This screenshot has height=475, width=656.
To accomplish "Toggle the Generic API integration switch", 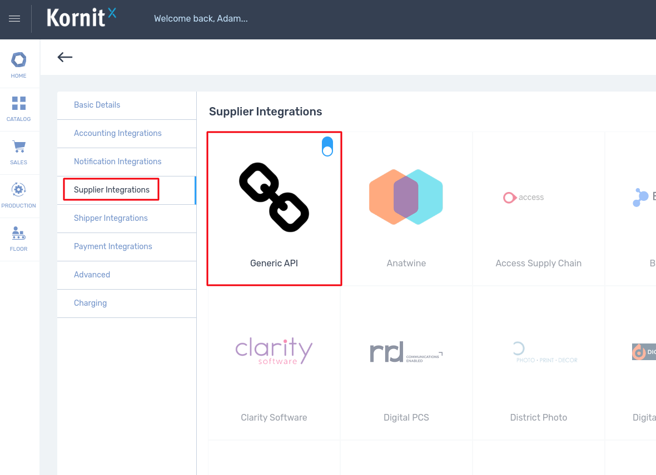I will (x=327, y=146).
